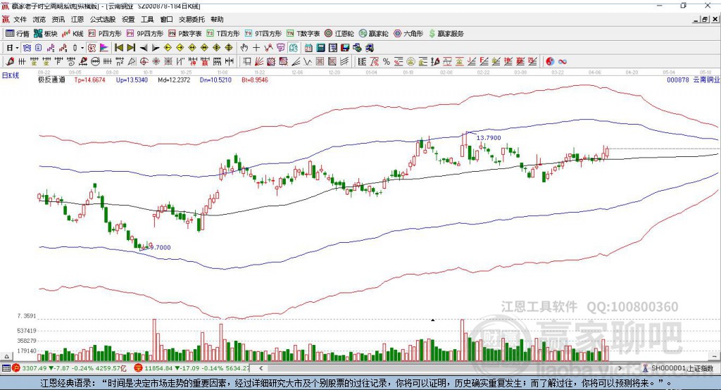Image resolution: width=721 pixels, height=390 pixels.
Task: Select the Gann fan lines icon
Action: pyautogui.click(x=259, y=61)
